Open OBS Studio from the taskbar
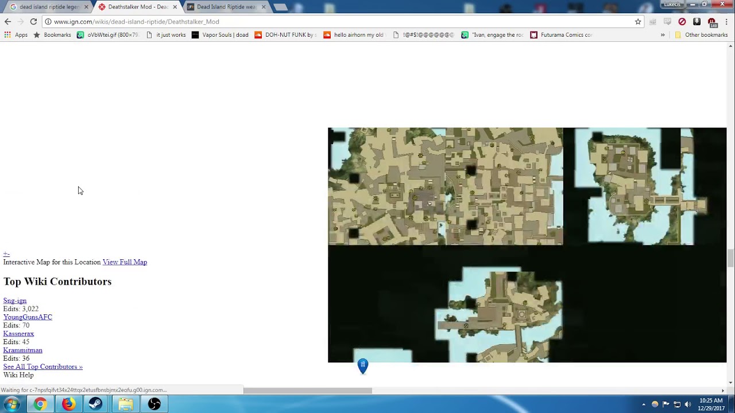The width and height of the screenshot is (735, 413). (154, 404)
